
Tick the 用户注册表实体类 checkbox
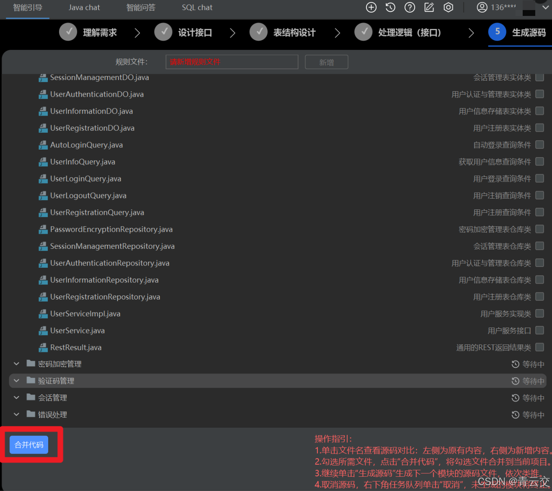tap(540, 128)
